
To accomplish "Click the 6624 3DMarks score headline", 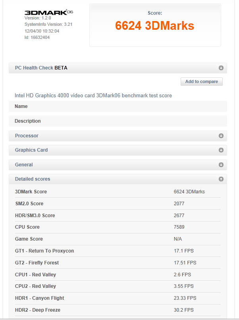I will [154, 26].
